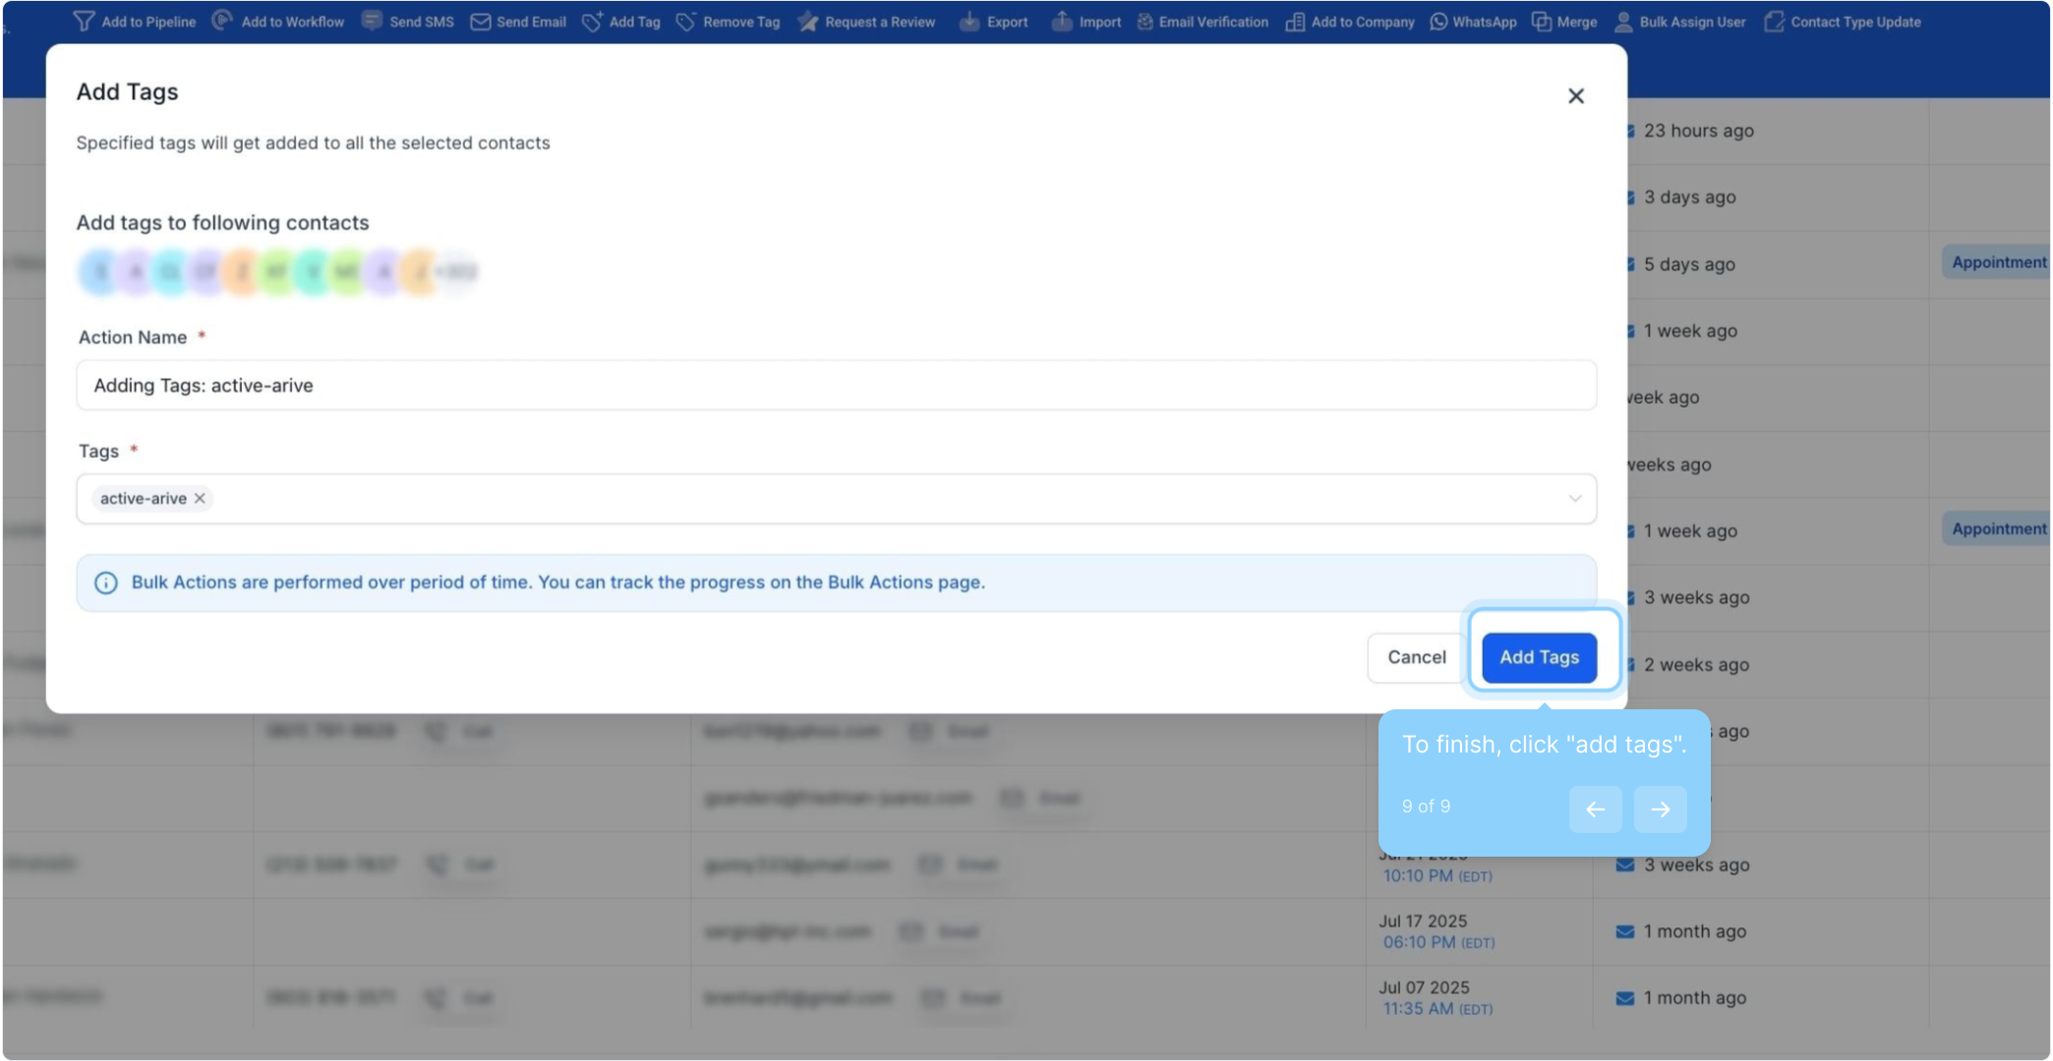This screenshot has width=2053, height=1061.
Task: Click the Action Name input field
Action: click(836, 385)
